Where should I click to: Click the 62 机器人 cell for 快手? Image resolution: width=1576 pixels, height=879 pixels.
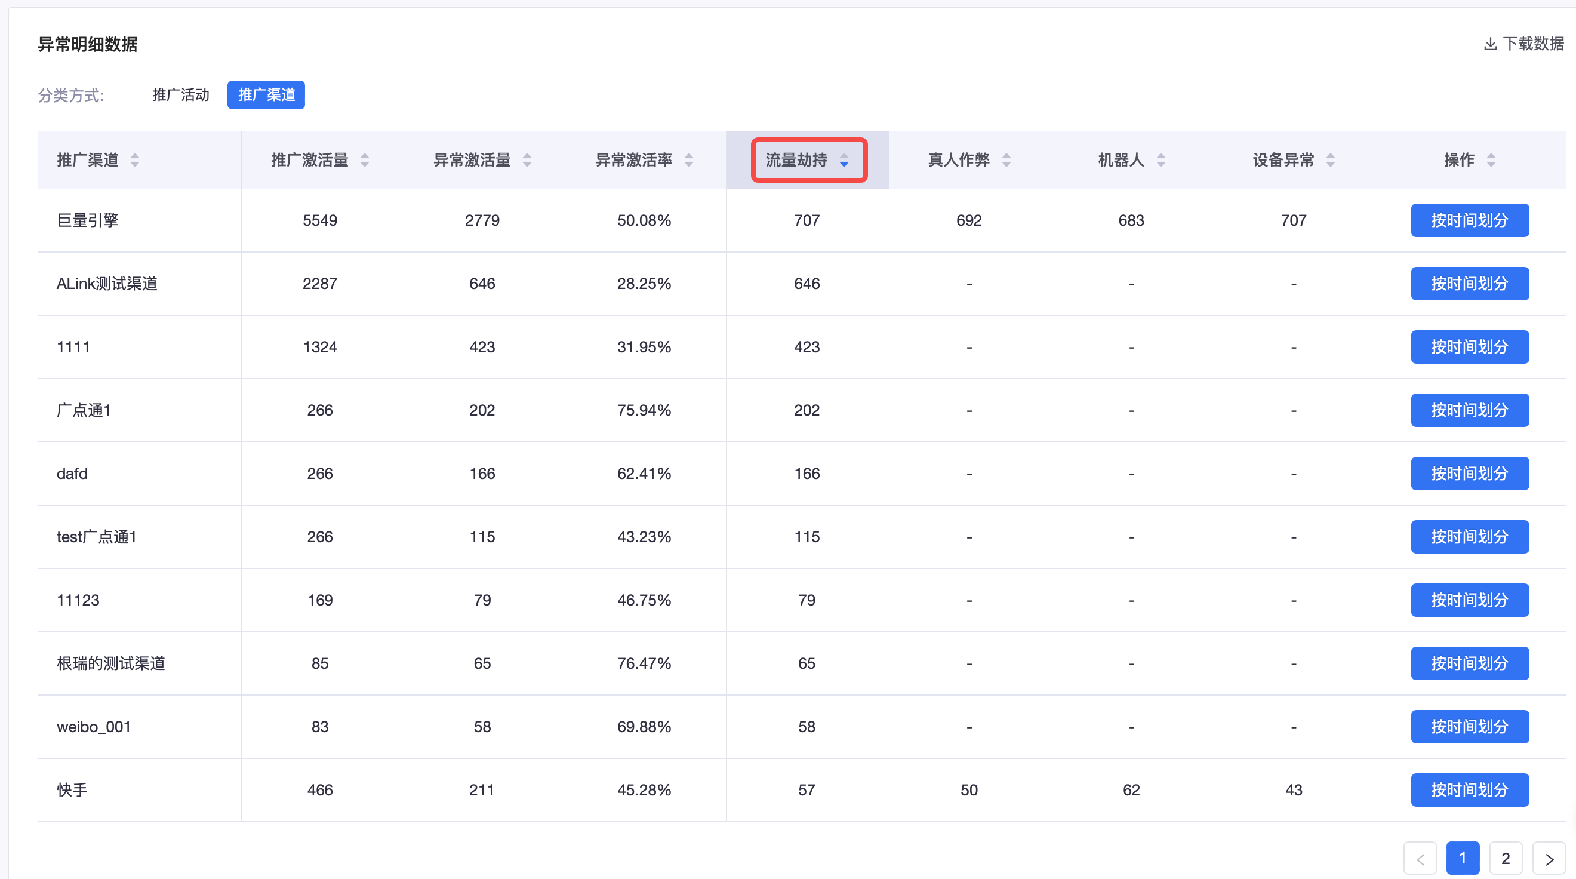(1131, 790)
